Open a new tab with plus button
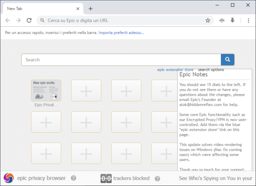This screenshot has width=256, height=186. click(x=90, y=9)
